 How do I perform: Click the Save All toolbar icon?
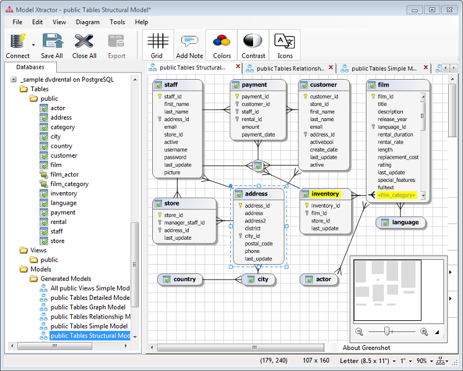[x=52, y=42]
